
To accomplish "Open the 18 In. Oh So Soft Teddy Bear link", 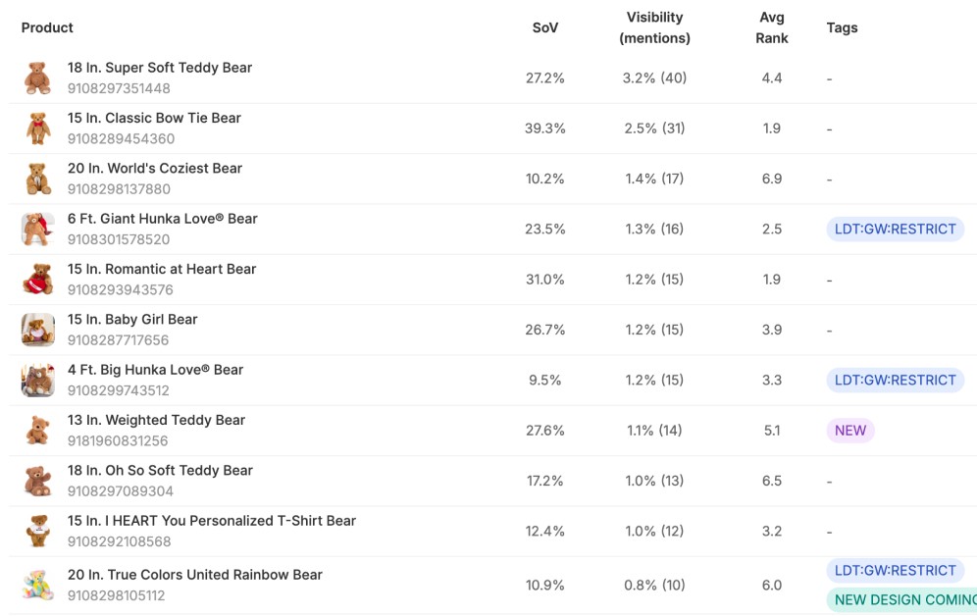I will click(160, 470).
